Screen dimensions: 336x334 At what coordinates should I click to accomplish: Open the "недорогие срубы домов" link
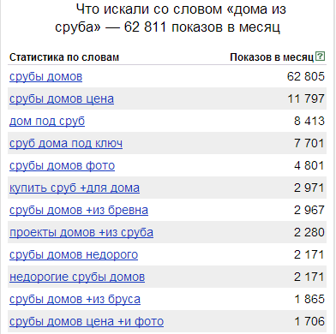pyautogui.click(x=77, y=277)
